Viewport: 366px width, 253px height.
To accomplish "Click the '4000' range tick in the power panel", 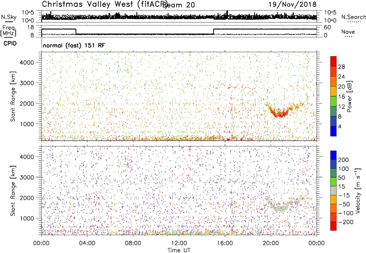I will click(27, 63).
